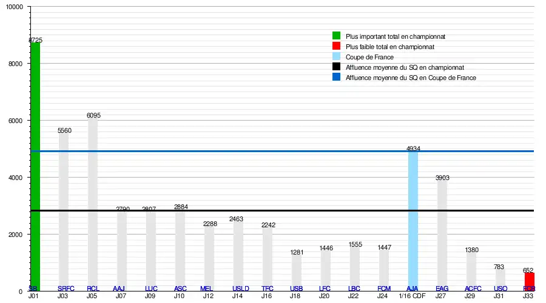Click the green legend swatch
546x303 pixels.
(x=336, y=36)
